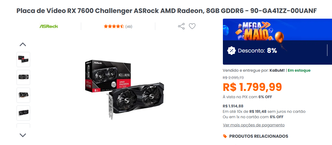Open the partially visible fifth thumbnail
Viewport: 332px width, 145px height.
pos(23,126)
